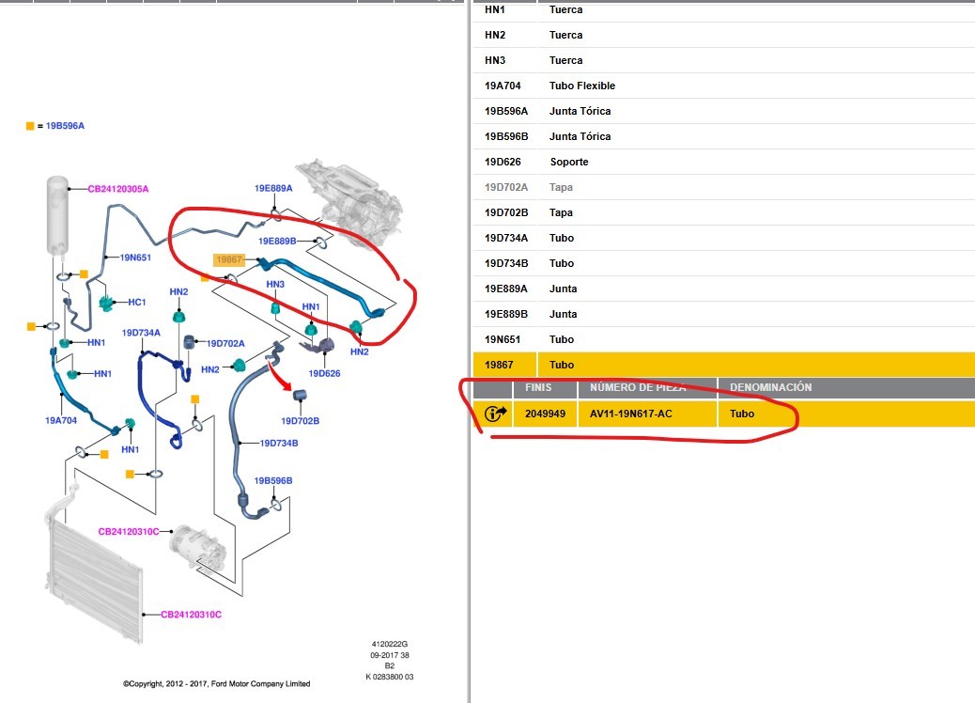Click the FINIS column header
This screenshot has height=703, width=975.
coord(538,387)
